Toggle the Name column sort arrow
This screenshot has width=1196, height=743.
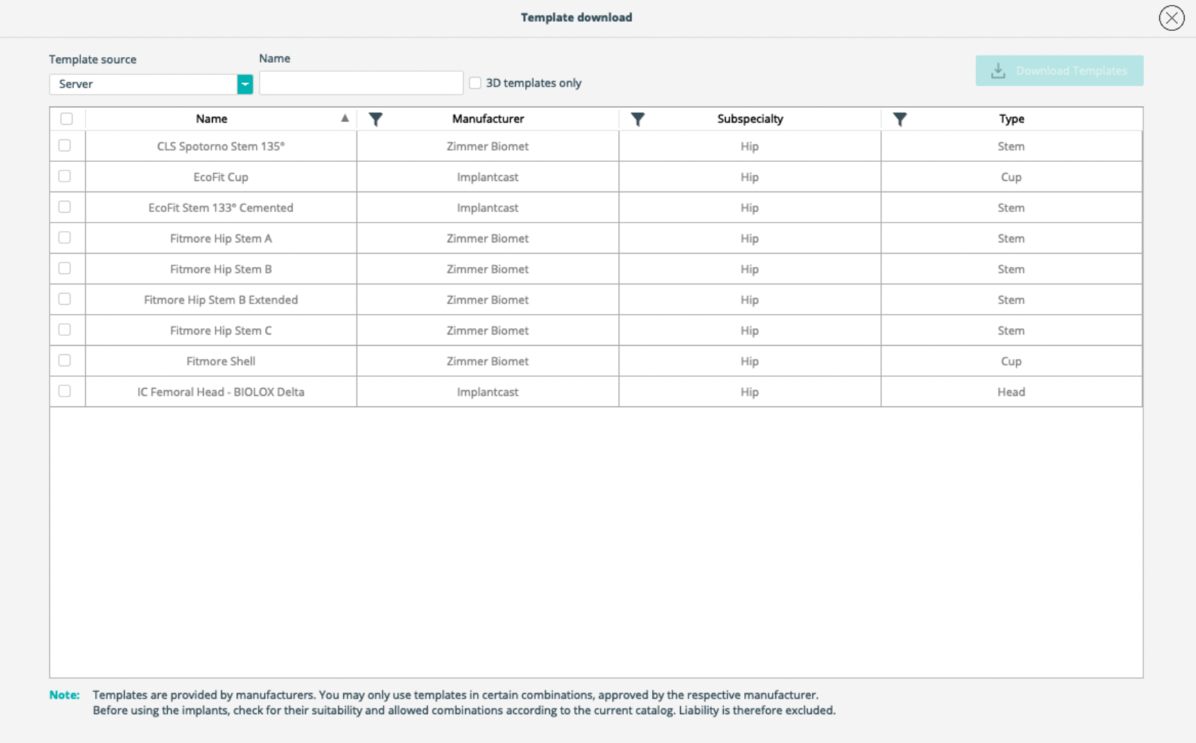tap(345, 119)
